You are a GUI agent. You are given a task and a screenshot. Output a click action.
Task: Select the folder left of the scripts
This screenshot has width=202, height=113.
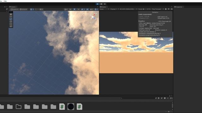53,107
